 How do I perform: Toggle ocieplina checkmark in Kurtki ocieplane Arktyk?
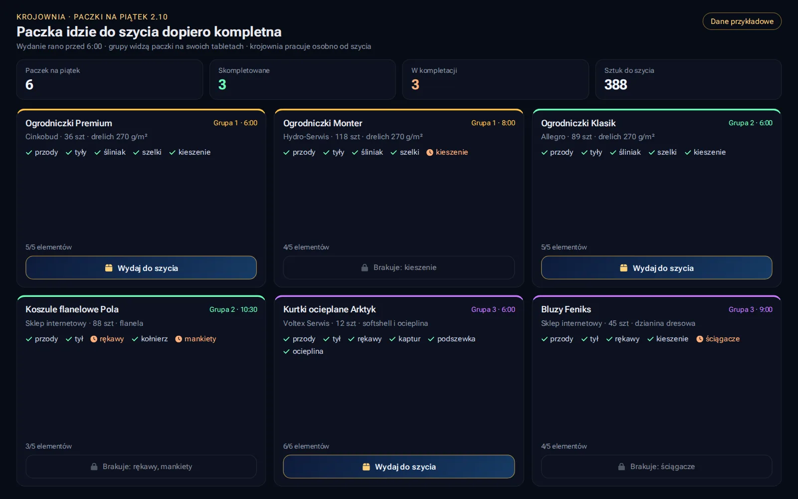(287, 352)
